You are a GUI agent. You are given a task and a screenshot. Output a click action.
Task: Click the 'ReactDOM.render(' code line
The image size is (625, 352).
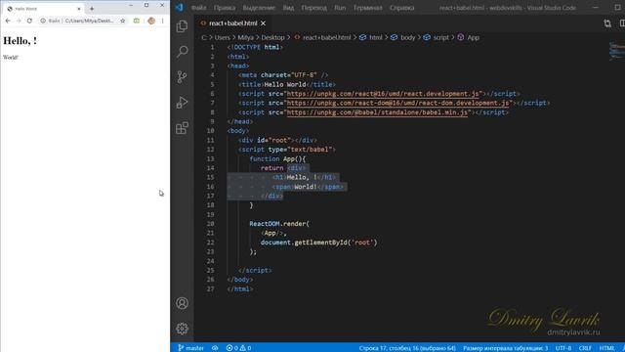(279, 224)
